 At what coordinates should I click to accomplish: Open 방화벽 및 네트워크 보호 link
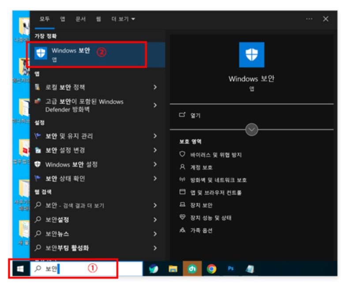pyautogui.click(x=218, y=180)
